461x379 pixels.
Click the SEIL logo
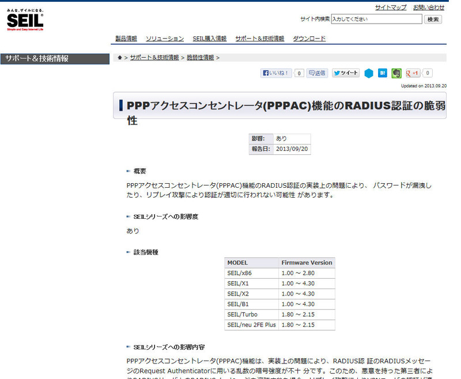pyautogui.click(x=25, y=20)
